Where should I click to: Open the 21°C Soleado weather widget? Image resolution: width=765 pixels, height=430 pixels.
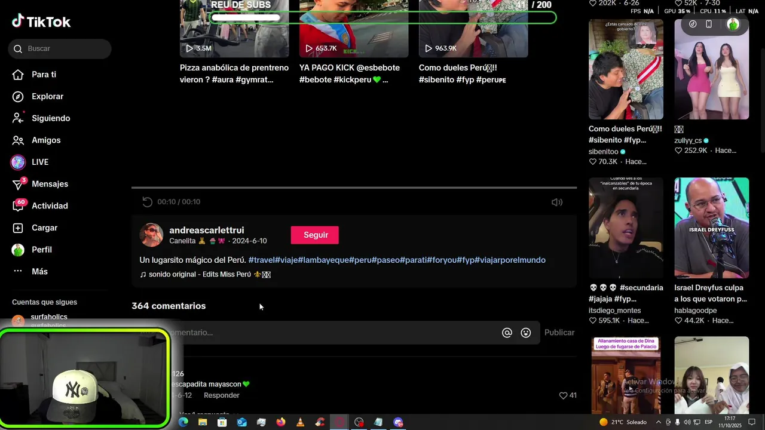tap(623, 422)
